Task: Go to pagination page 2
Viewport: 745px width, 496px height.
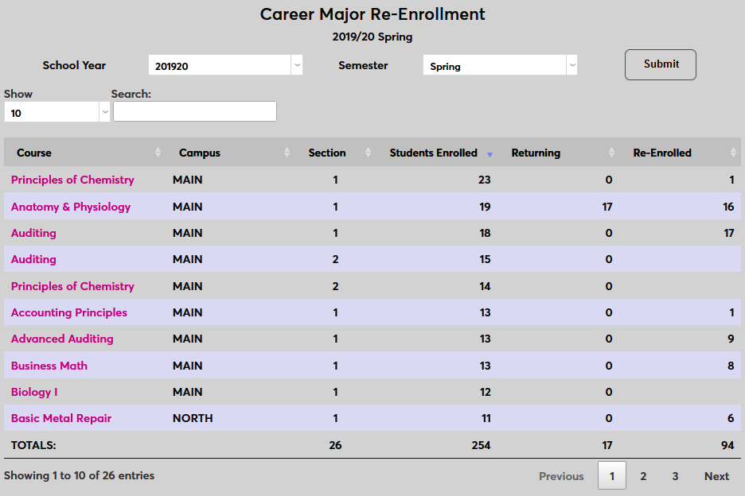Action: (643, 476)
